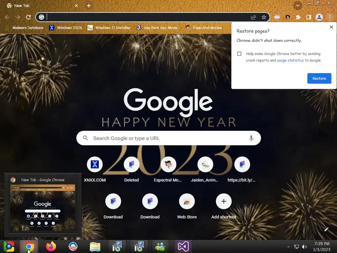
Task: Open a new tab with plus button
Action: tap(89, 6)
